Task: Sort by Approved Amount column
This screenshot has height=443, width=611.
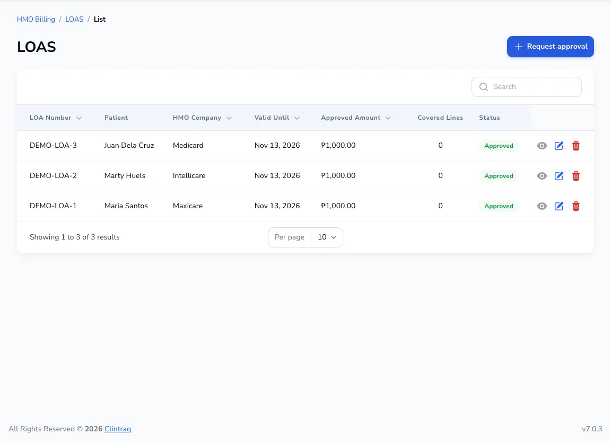Action: (x=356, y=118)
